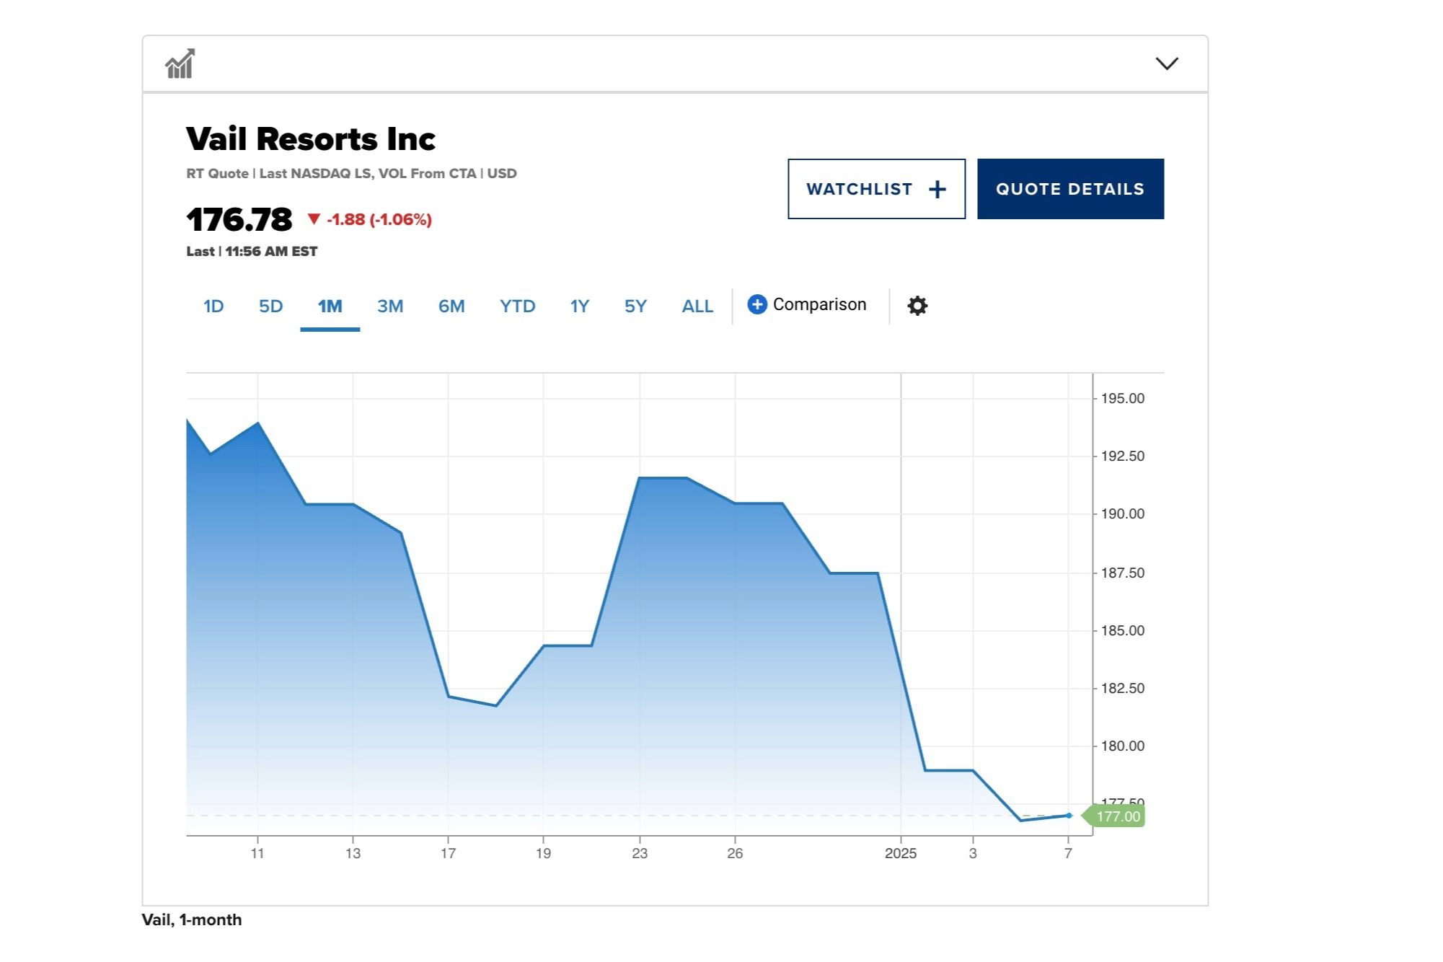Show the 1Y chart range
This screenshot has width=1443, height=962.
tap(580, 306)
